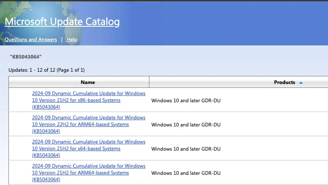Click the "KB5043064" search term heading

(26, 57)
